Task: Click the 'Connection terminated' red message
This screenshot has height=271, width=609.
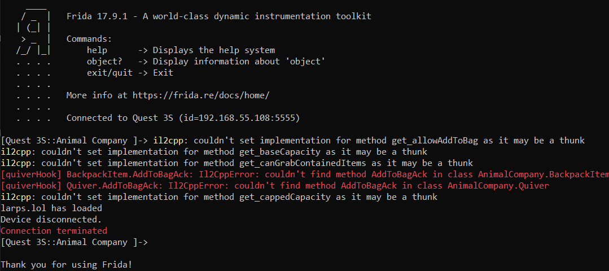Action: click(x=54, y=231)
